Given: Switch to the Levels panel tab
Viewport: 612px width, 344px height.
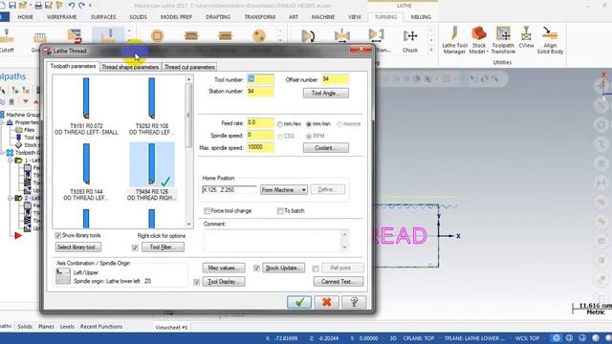Looking at the screenshot, I should coord(67,327).
